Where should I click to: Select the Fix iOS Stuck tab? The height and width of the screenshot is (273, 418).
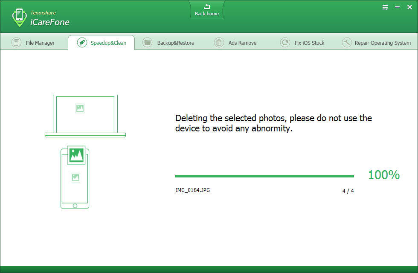pyautogui.click(x=302, y=43)
